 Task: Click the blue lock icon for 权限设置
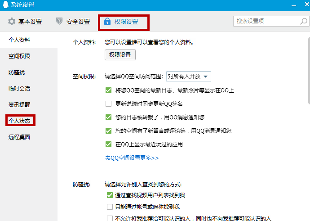point(107,21)
